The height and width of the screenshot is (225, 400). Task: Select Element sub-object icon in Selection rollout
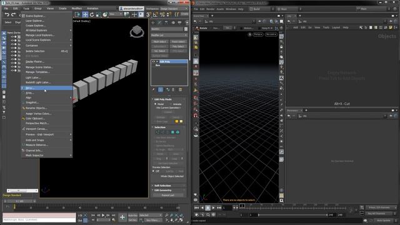coord(177,132)
